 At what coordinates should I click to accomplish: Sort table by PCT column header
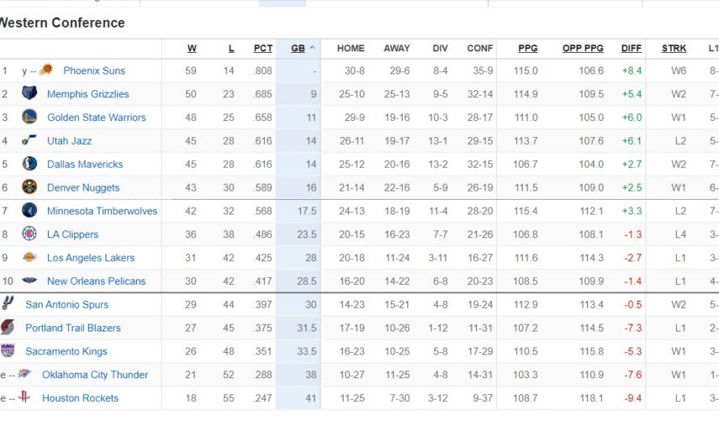(262, 49)
